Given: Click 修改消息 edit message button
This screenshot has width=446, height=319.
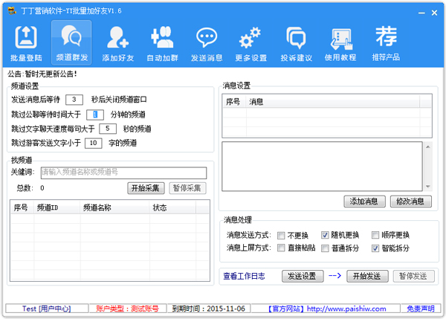Looking at the screenshot, I should [x=411, y=202].
